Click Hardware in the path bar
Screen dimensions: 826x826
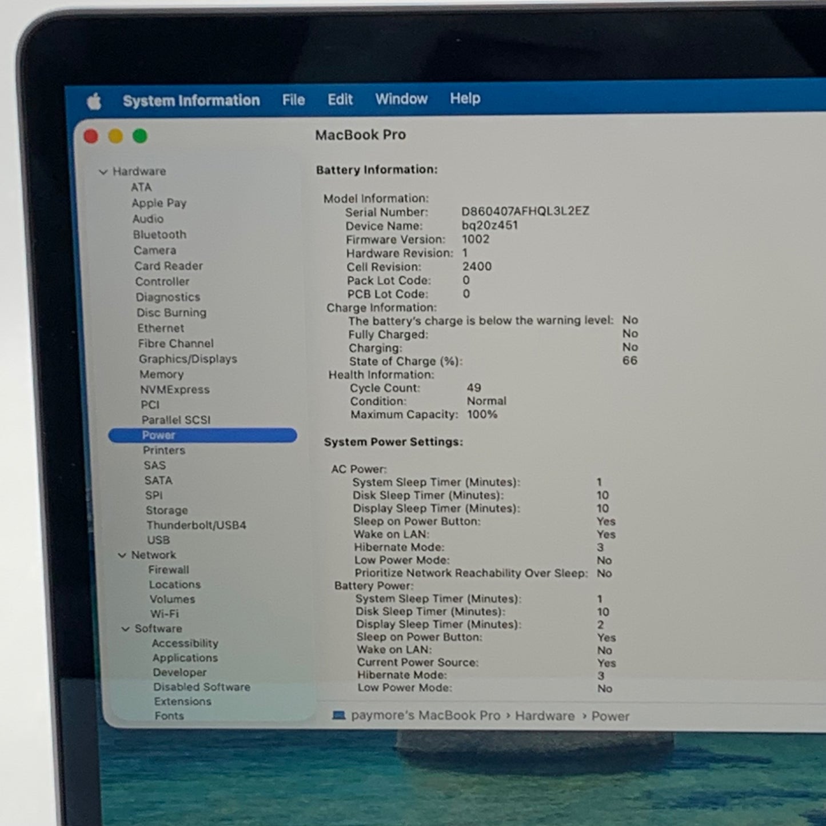[545, 716]
